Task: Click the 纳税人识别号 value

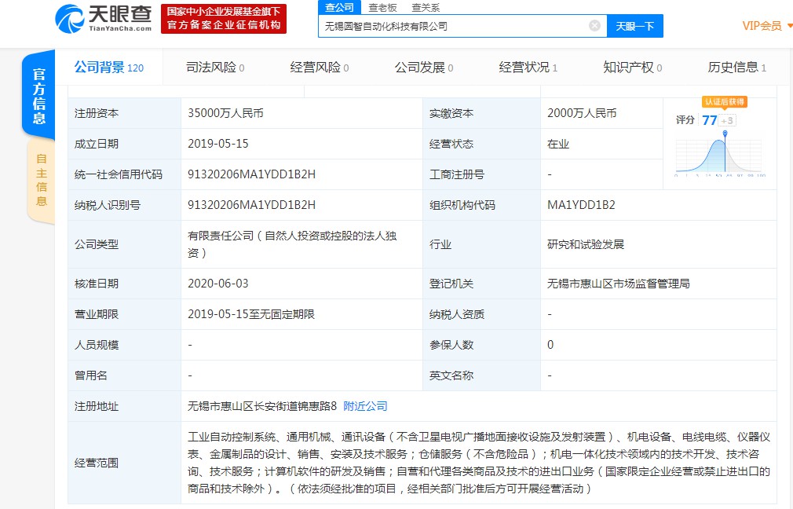Action: coord(251,205)
